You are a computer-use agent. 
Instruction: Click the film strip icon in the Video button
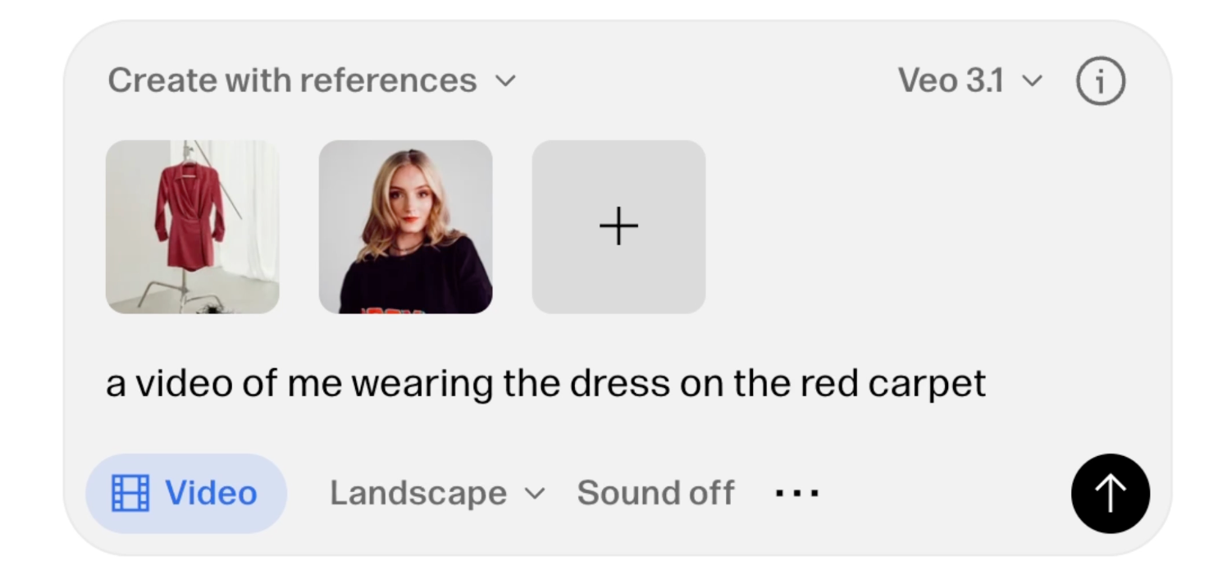tap(130, 494)
